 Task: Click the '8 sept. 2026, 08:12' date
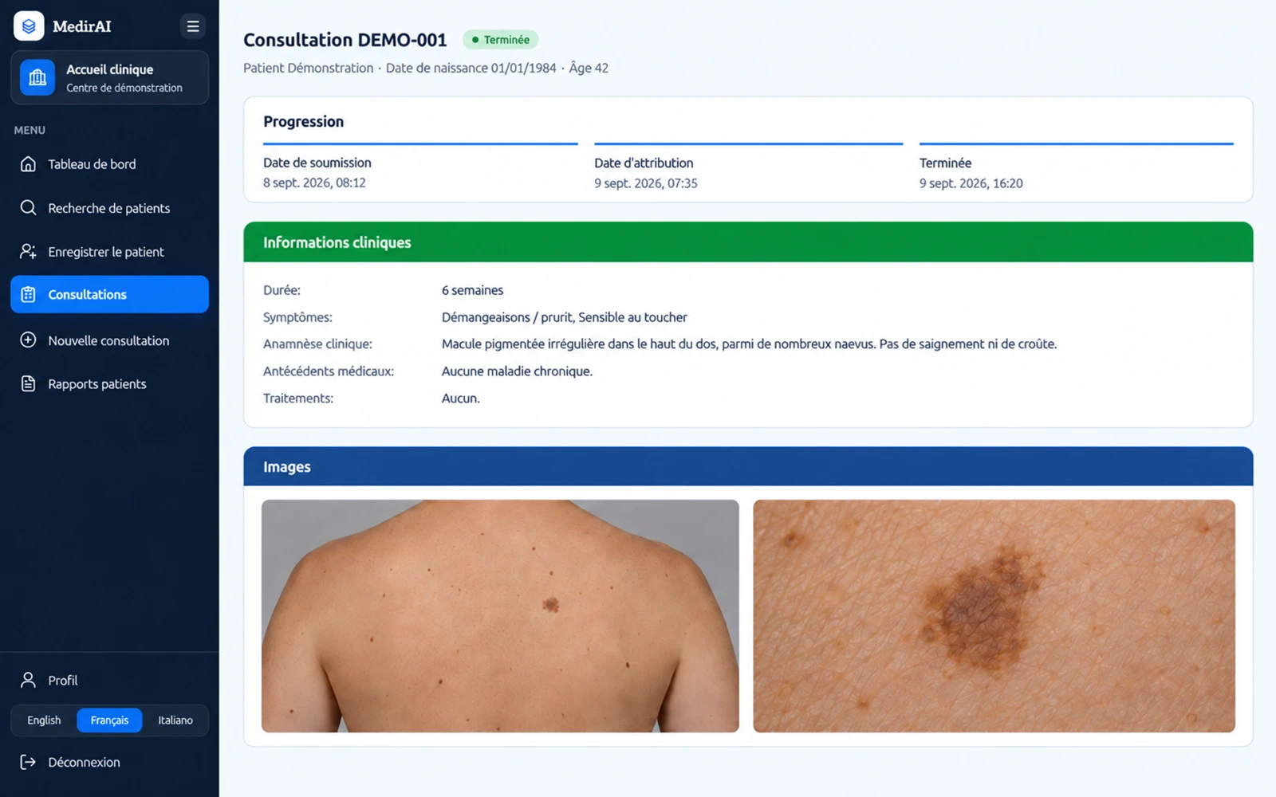point(314,183)
